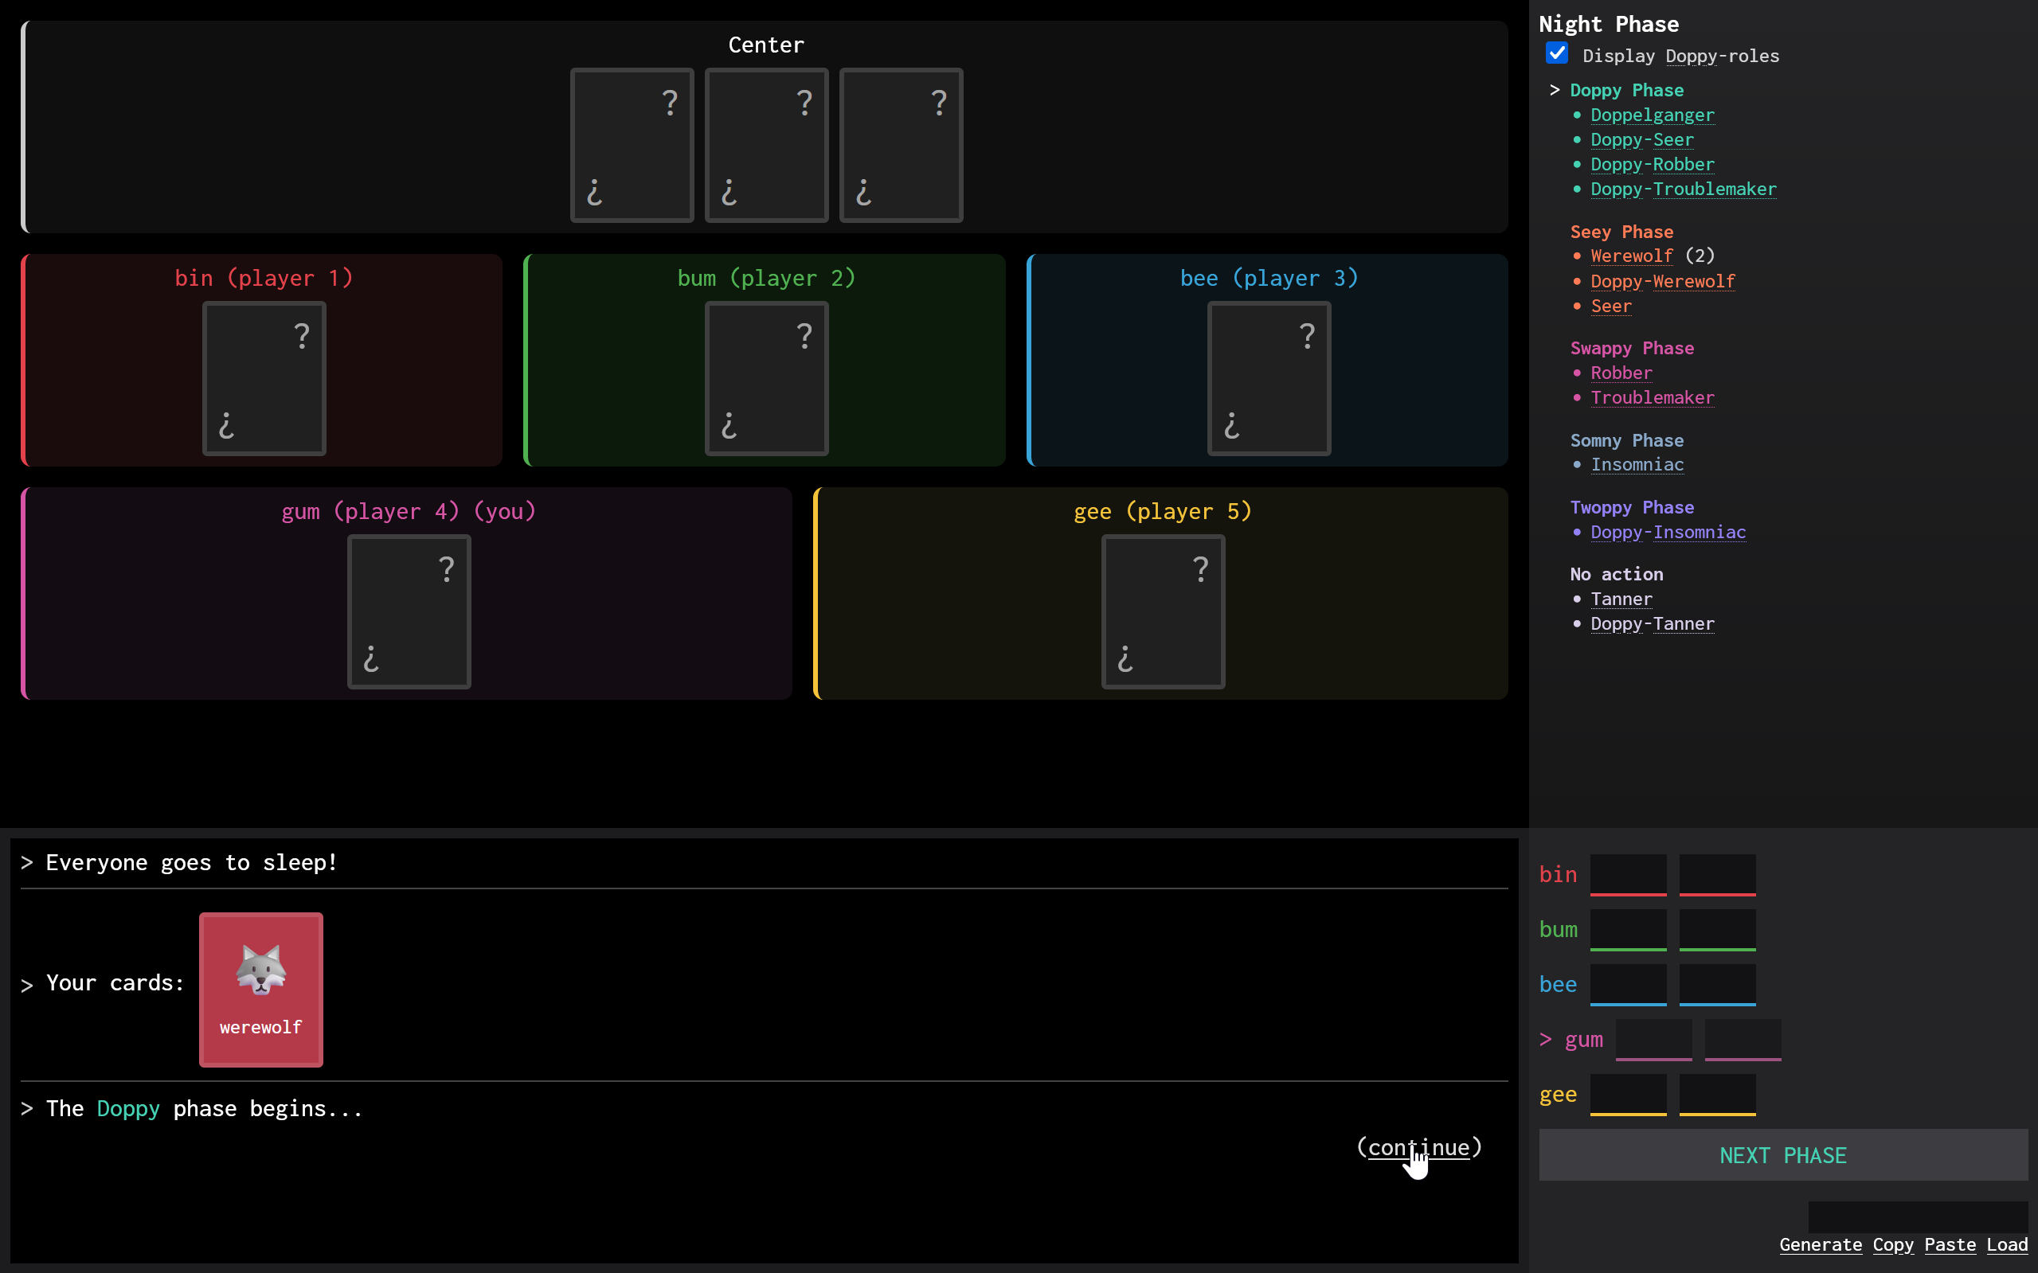
Task: Select the third face-down Center card
Action: (x=901, y=145)
